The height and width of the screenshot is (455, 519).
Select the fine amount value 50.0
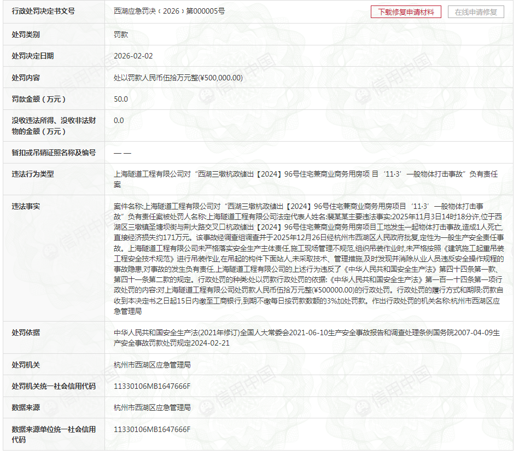[x=121, y=99]
